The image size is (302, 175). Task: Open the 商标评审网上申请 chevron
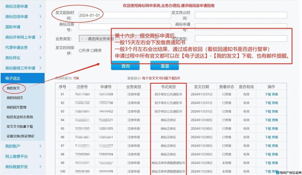[40, 37]
